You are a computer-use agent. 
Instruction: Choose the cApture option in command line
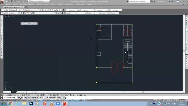28,97
